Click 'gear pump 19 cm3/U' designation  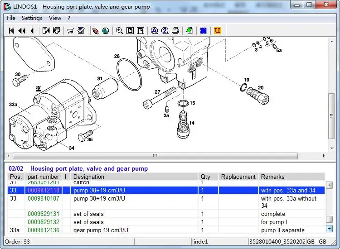(101, 230)
